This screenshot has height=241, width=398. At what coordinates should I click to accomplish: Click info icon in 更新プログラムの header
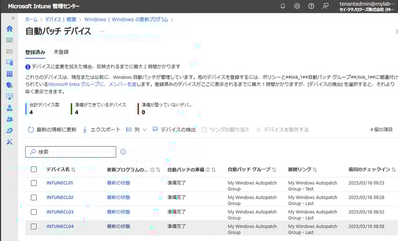pyautogui.click(x=152, y=170)
